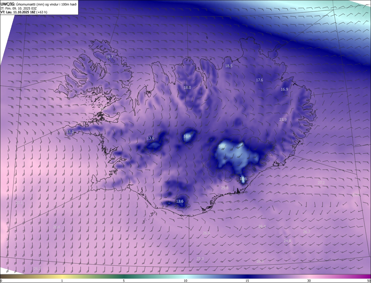Click the valid time "VT: Lau. 11.10.2025 18Z (+63 h)"
This screenshot has width=371, height=283.
(24, 12)
